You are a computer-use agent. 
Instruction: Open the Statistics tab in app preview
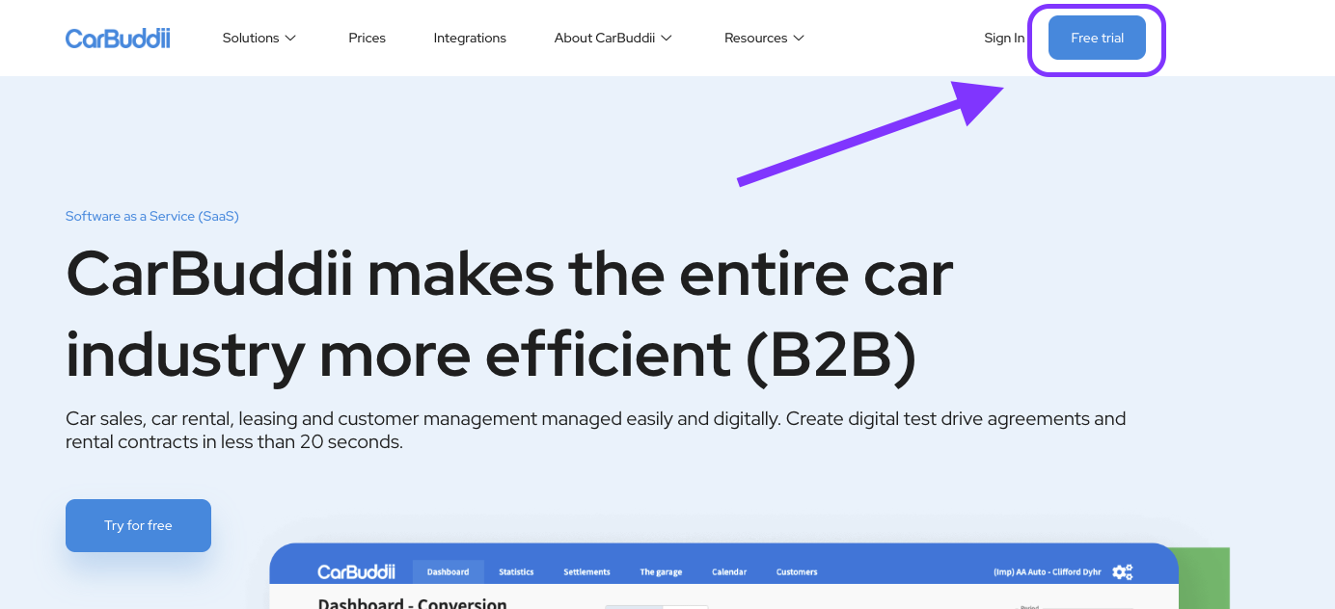(516, 571)
